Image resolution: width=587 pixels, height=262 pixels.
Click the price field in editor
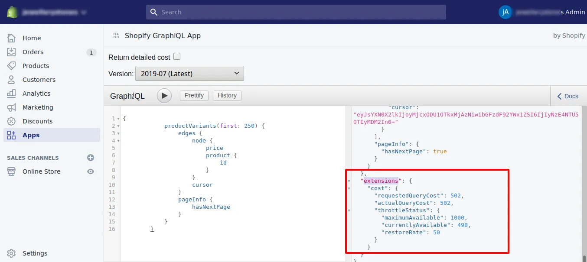click(215, 148)
